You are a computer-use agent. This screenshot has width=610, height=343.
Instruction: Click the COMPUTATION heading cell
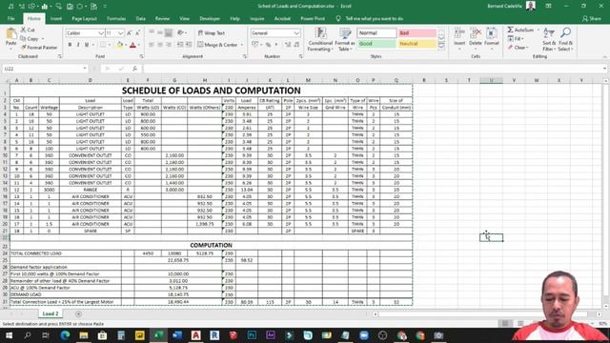click(212, 246)
